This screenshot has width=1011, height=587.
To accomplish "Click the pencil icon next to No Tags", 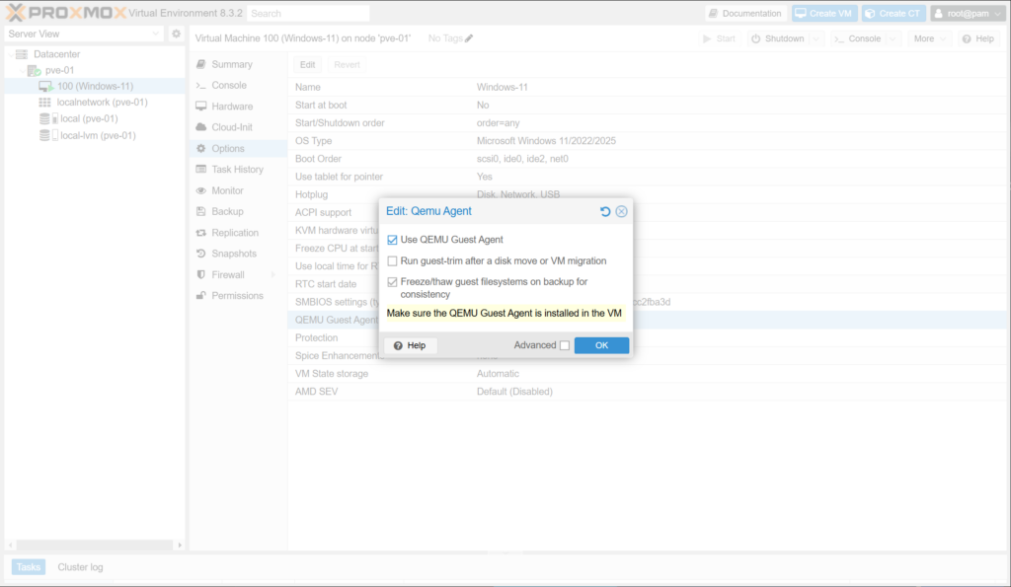I will tap(469, 38).
